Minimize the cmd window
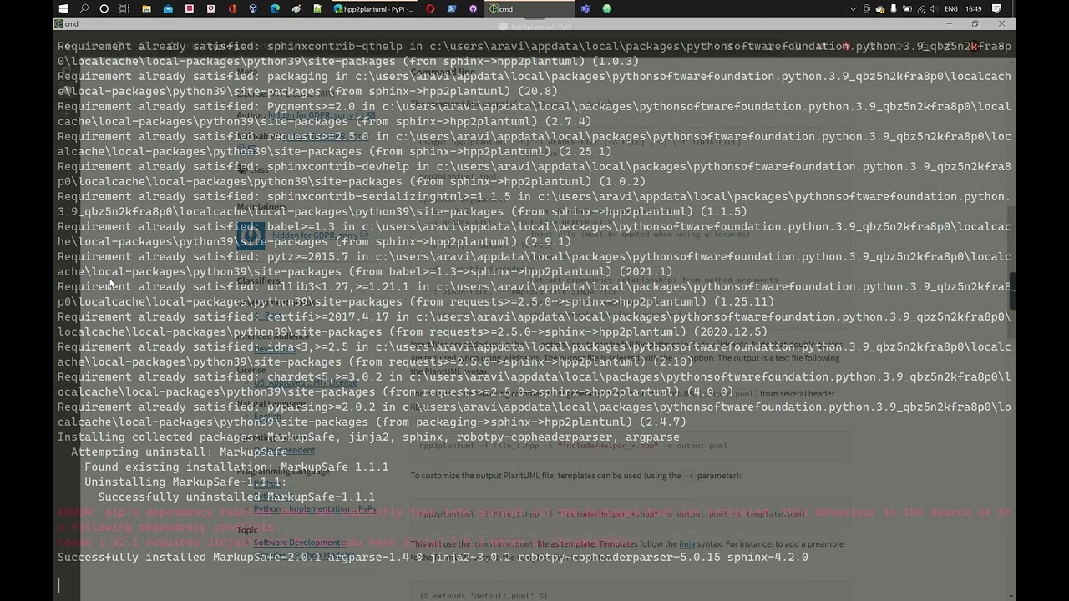Image resolution: width=1069 pixels, height=601 pixels. pyautogui.click(x=948, y=24)
